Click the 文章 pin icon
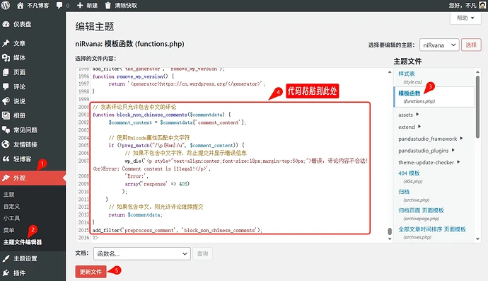488x281 pixels. [6, 43]
